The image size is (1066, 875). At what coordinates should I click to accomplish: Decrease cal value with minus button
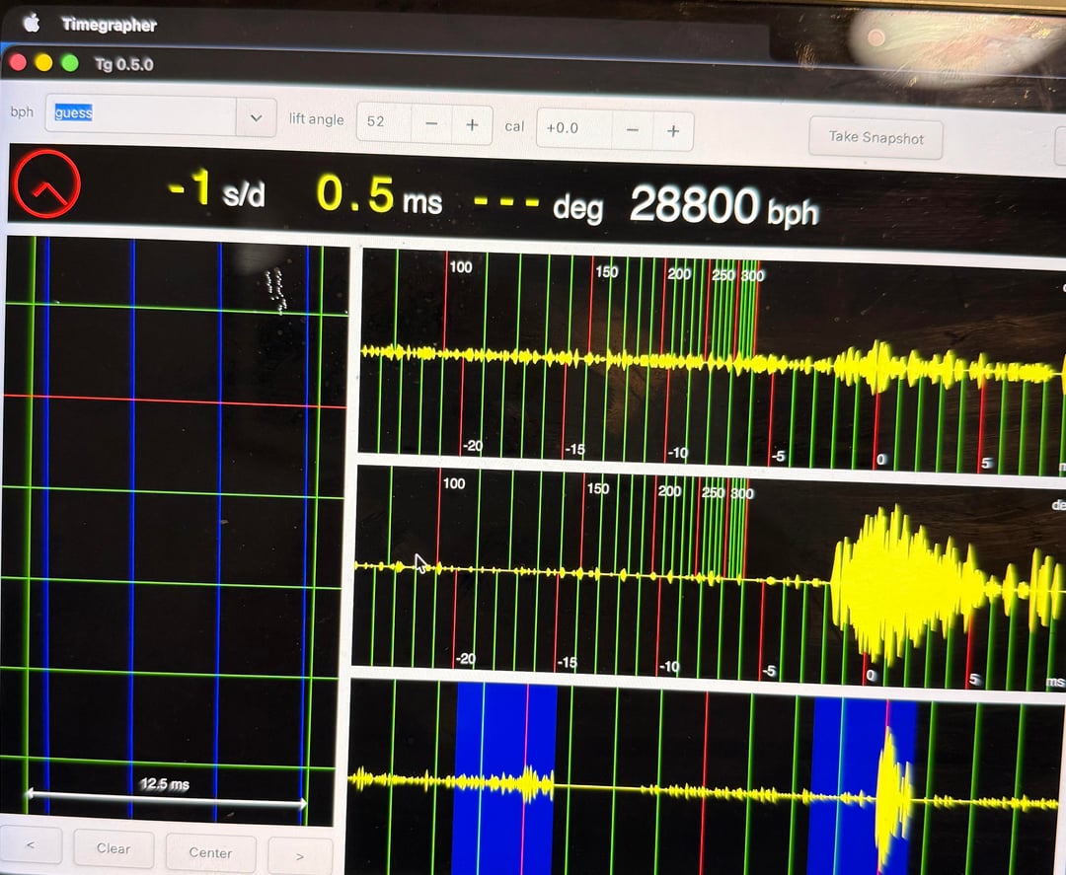(633, 130)
